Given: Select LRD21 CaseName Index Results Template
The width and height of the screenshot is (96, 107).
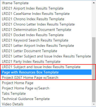Looking at the screenshot, I should (46, 14).
